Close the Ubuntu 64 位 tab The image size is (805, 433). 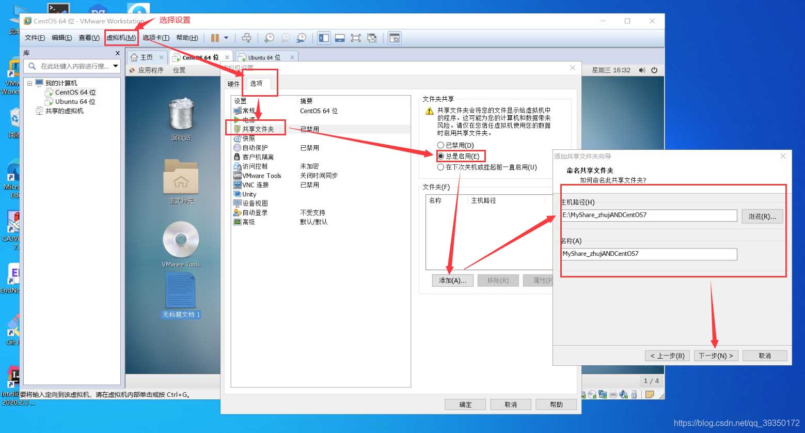tap(292, 57)
